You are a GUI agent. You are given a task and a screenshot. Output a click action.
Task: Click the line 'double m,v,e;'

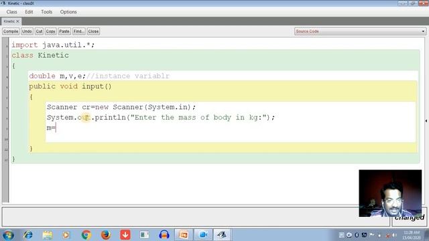(58, 76)
